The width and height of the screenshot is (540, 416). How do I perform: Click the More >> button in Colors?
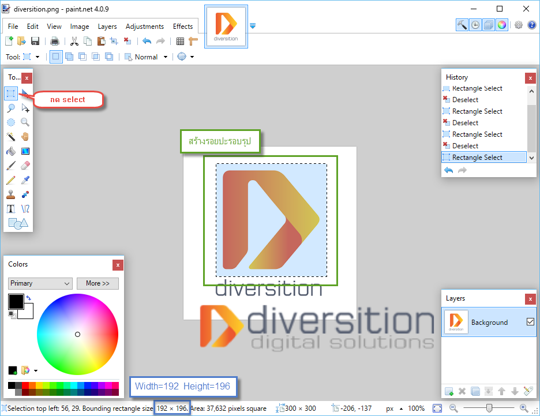click(x=98, y=283)
